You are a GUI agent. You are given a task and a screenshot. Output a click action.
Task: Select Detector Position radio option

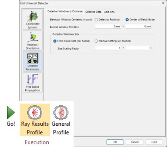tap(107, 20)
